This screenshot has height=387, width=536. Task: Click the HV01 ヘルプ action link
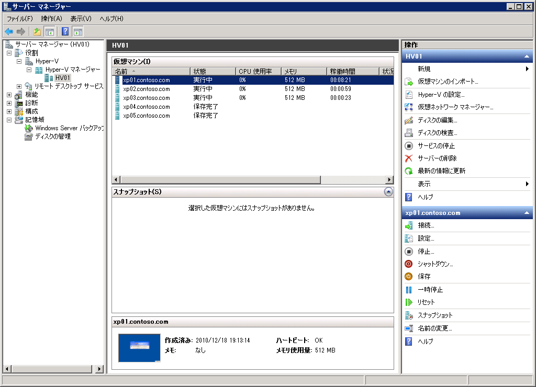(x=425, y=197)
